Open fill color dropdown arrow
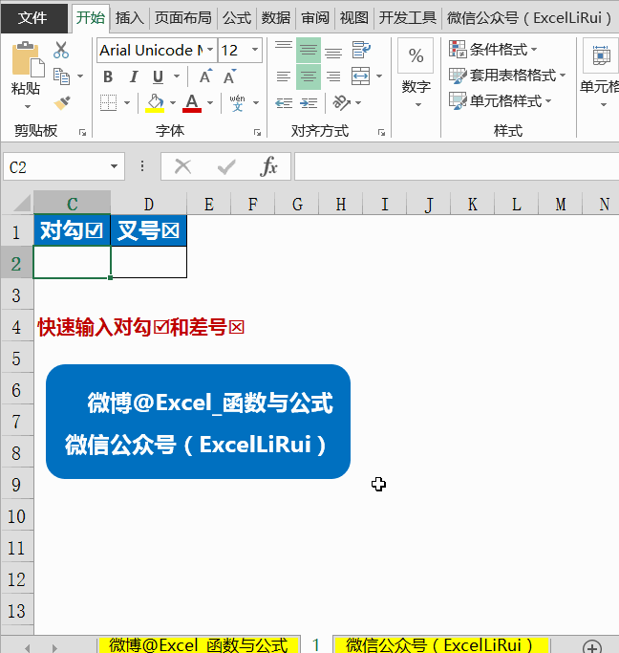This screenshot has width=619, height=653. pos(173,102)
